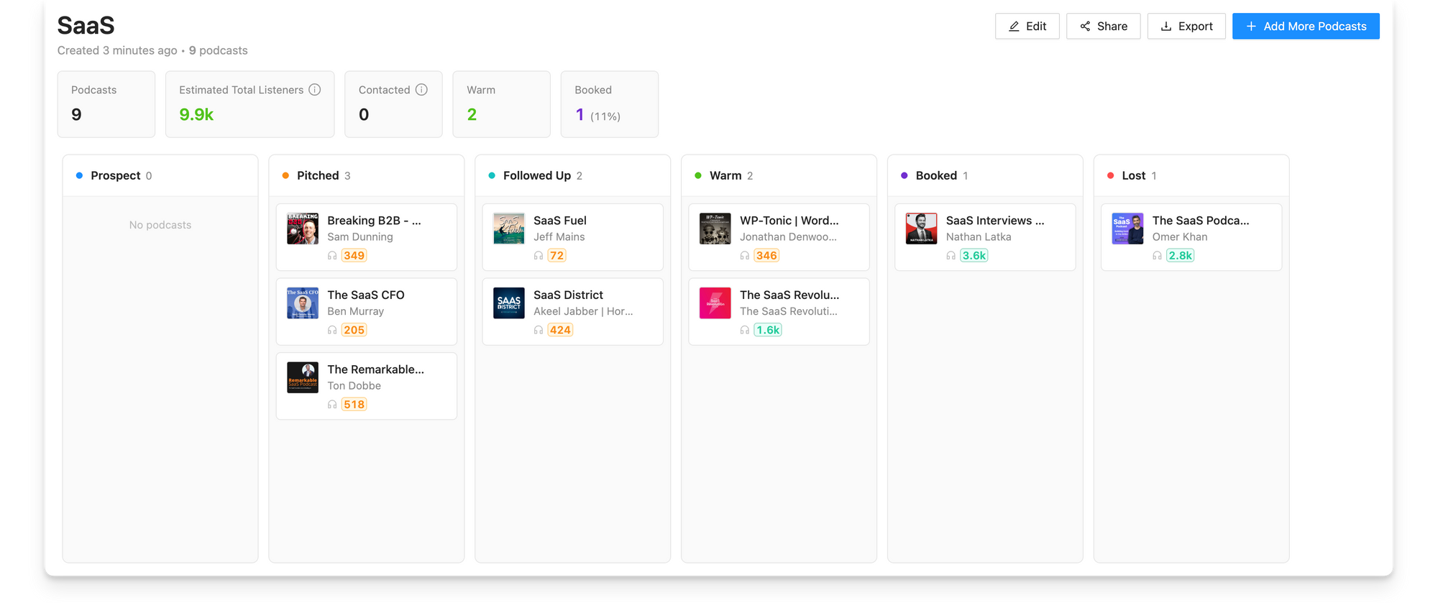This screenshot has height=603, width=1438.
Task: Click the Warm stat summary card
Action: point(501,104)
